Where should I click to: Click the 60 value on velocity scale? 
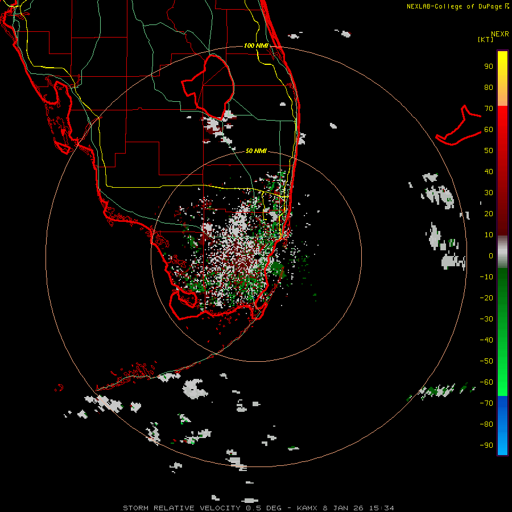click(x=489, y=129)
